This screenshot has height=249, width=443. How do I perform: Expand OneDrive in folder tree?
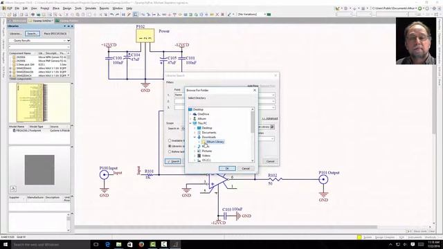pyautogui.click(x=190, y=114)
